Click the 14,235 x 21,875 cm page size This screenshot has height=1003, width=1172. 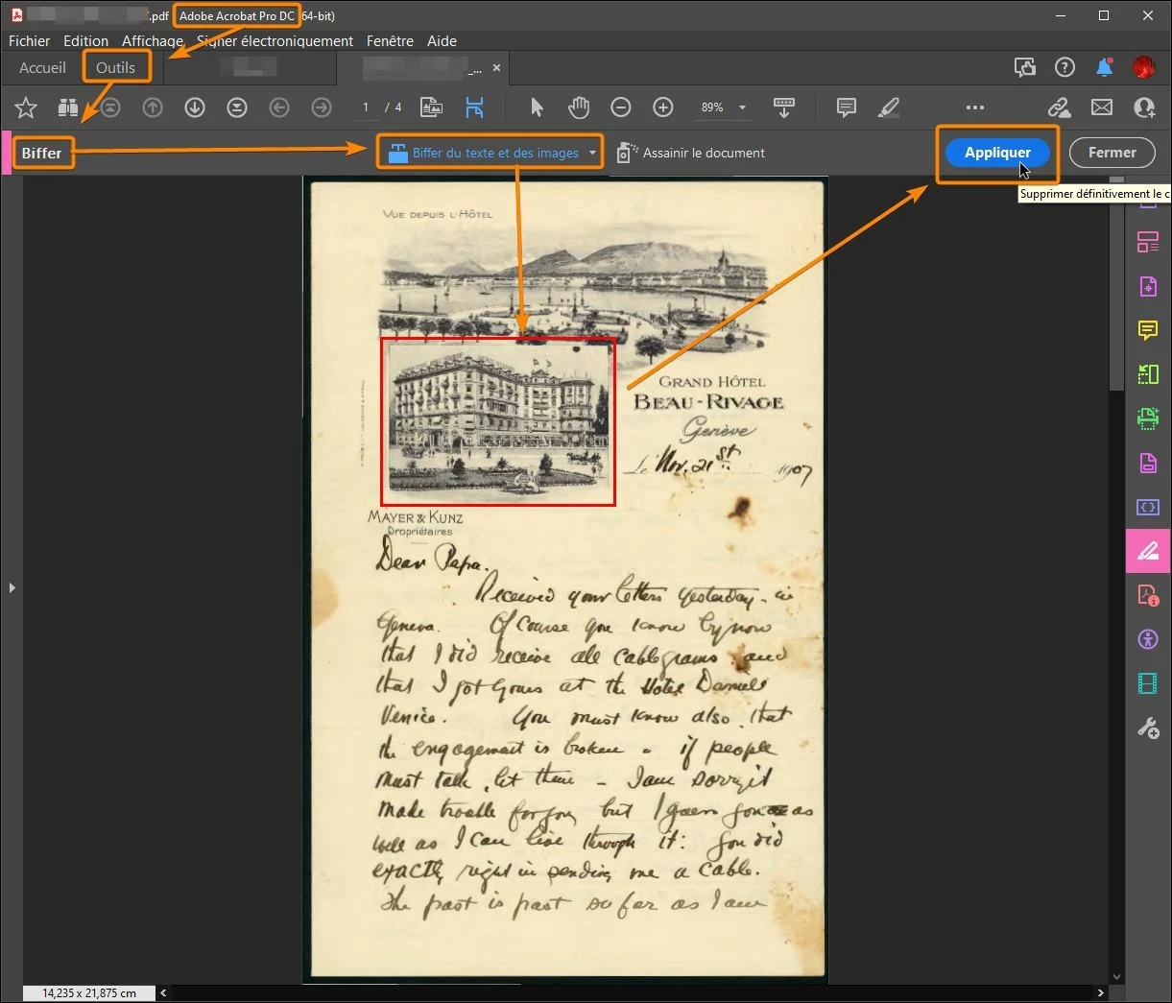point(89,993)
